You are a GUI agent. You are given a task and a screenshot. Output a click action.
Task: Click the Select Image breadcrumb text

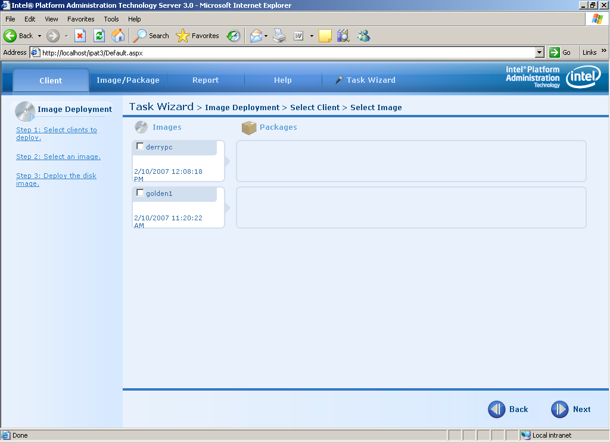click(376, 107)
